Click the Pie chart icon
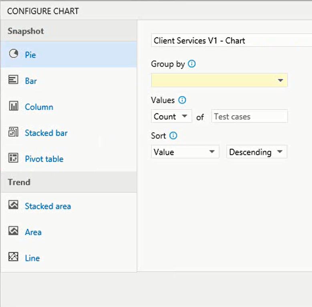The height and width of the screenshot is (307, 312). [14, 54]
